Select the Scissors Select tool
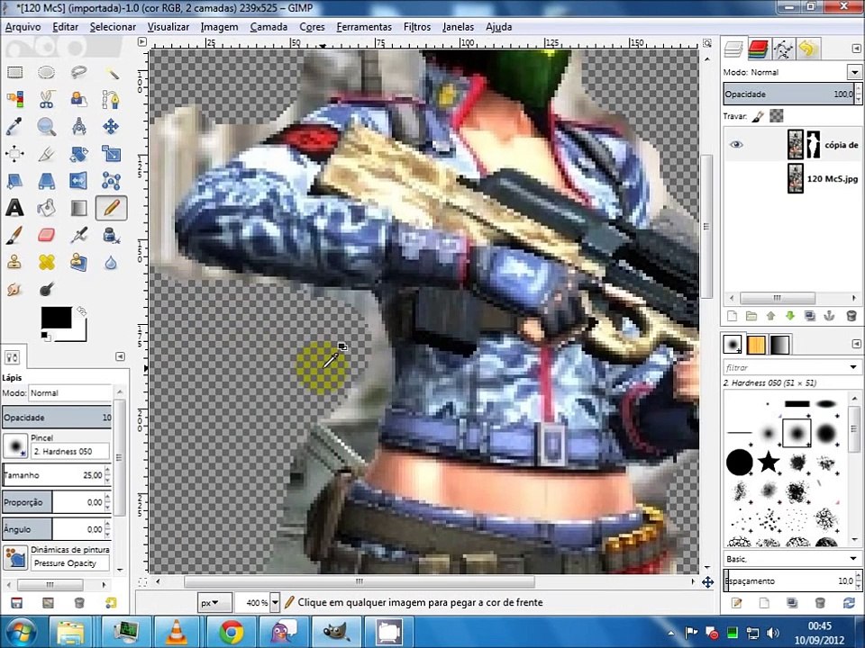The height and width of the screenshot is (648, 865). point(46,99)
